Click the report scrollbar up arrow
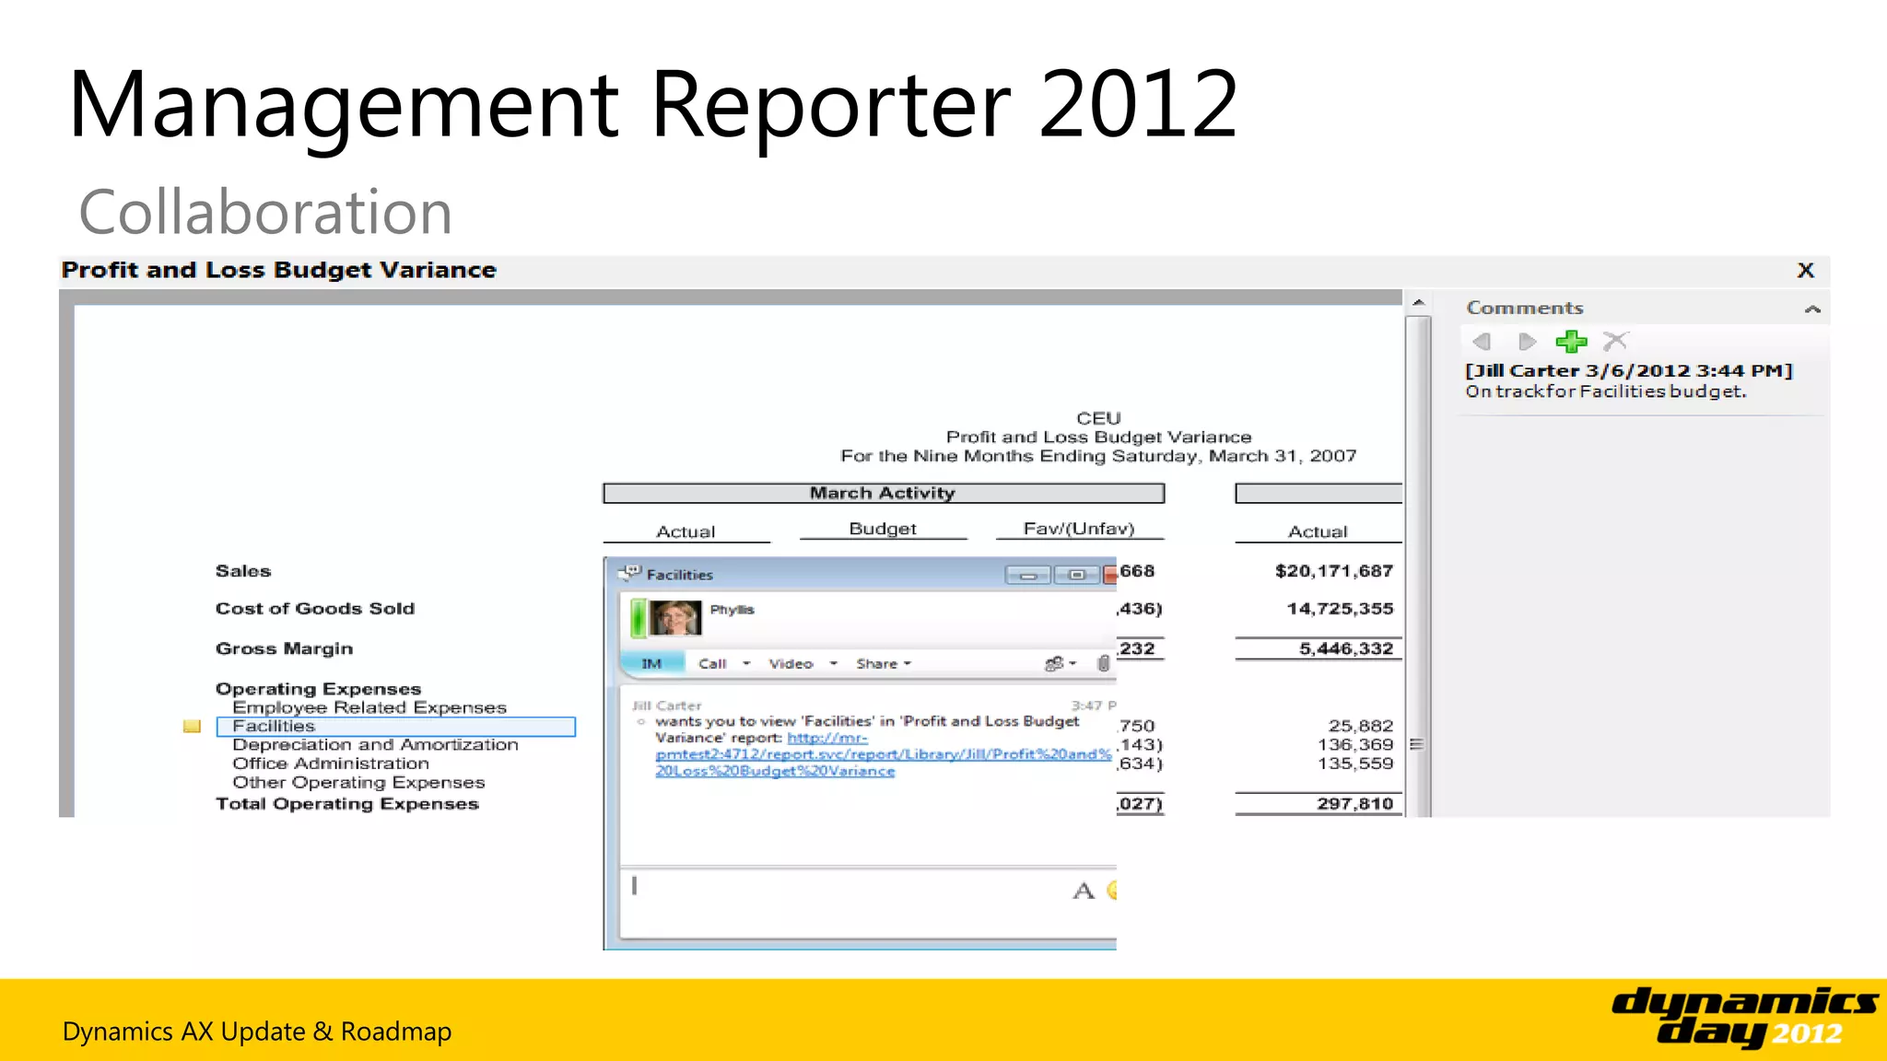 (1418, 302)
